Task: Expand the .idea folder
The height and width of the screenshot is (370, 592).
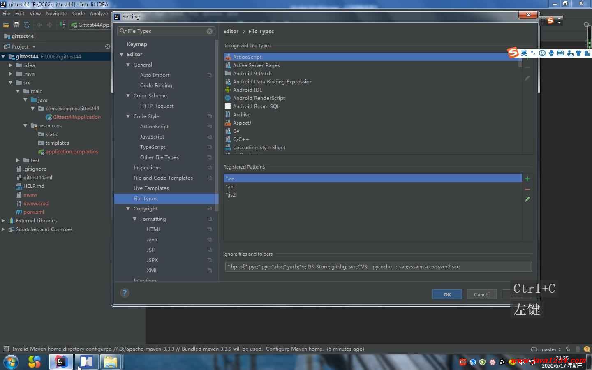Action: 11,65
